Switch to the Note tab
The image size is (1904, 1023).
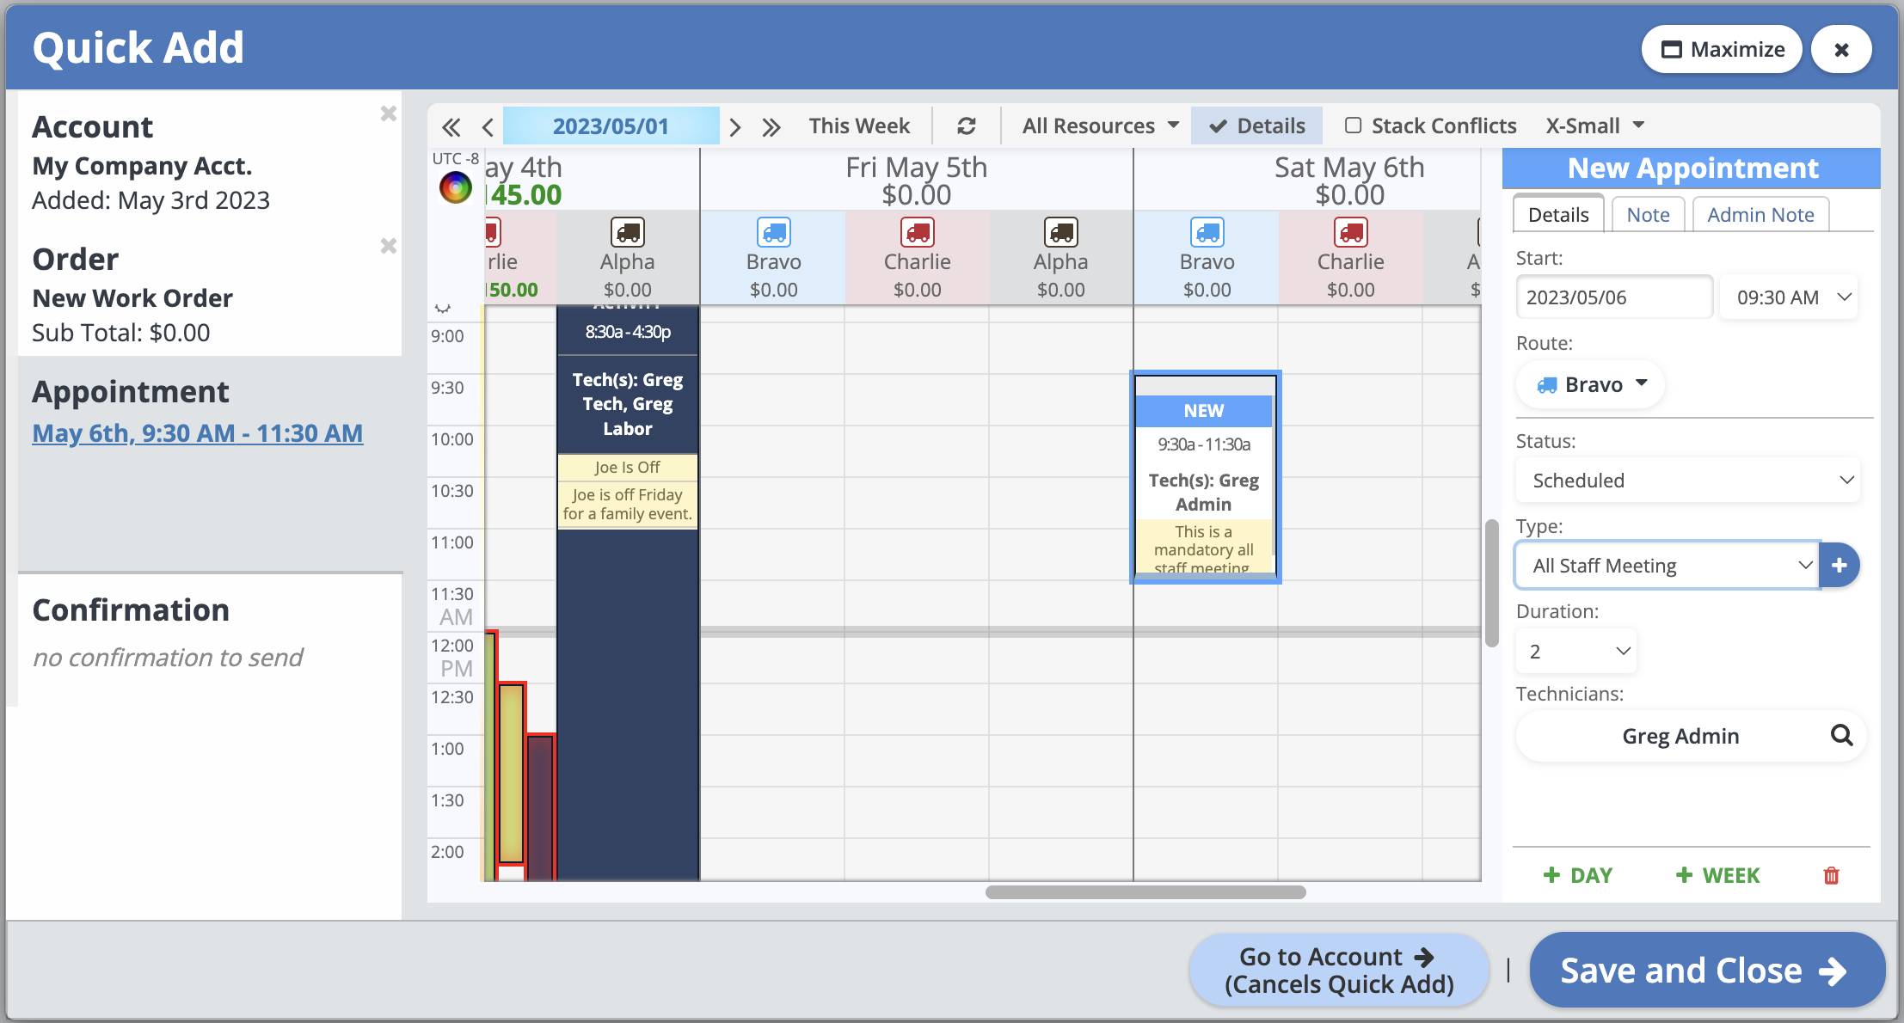(1648, 214)
